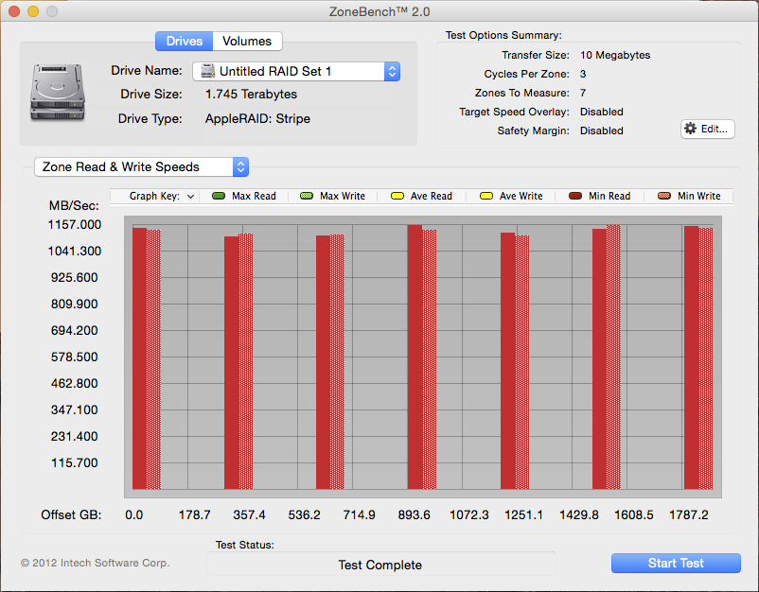Click the Min Read dark red swatch
759x592 pixels.
(x=575, y=196)
